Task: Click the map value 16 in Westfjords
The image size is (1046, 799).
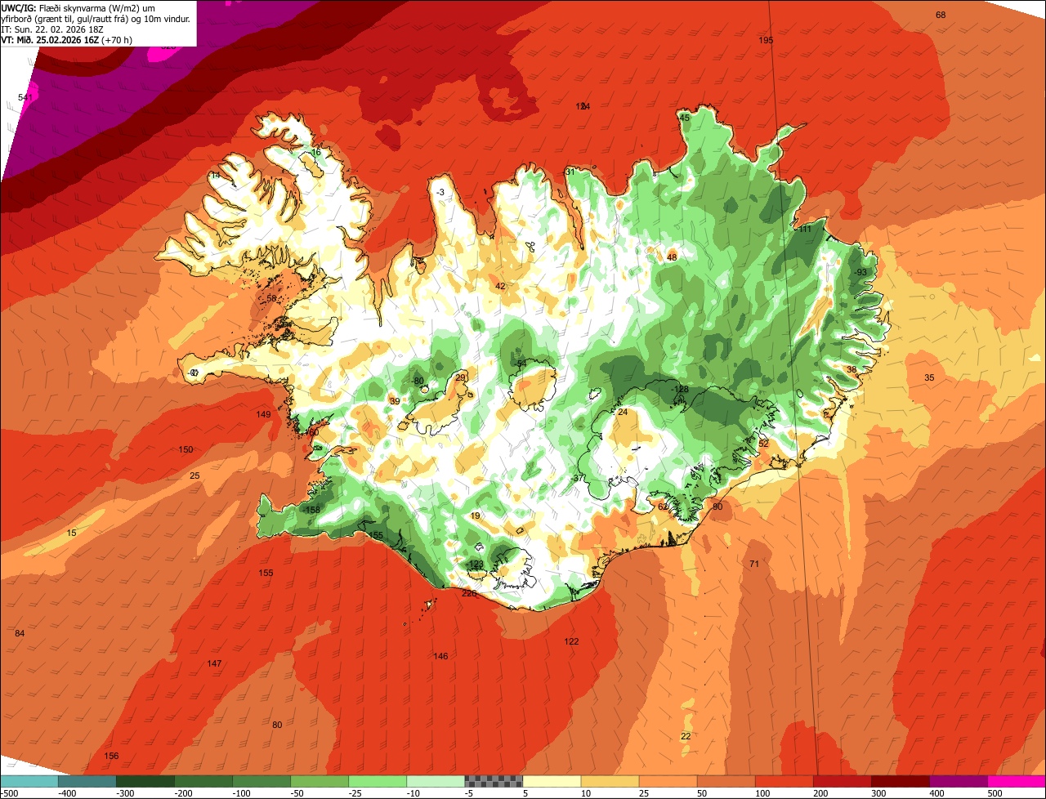Action: (315, 153)
